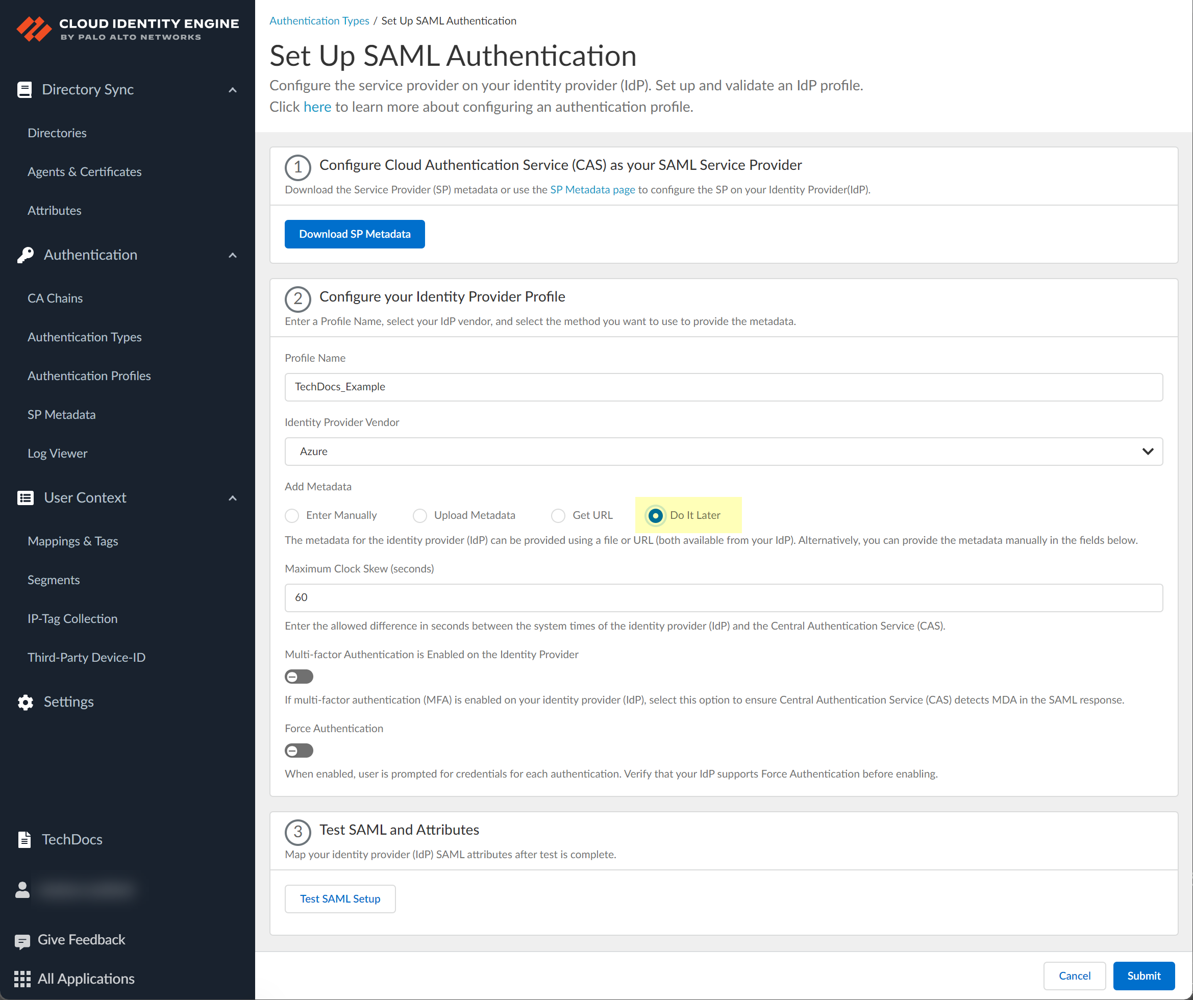
Task: Enable the Force Authentication toggle
Action: point(299,750)
